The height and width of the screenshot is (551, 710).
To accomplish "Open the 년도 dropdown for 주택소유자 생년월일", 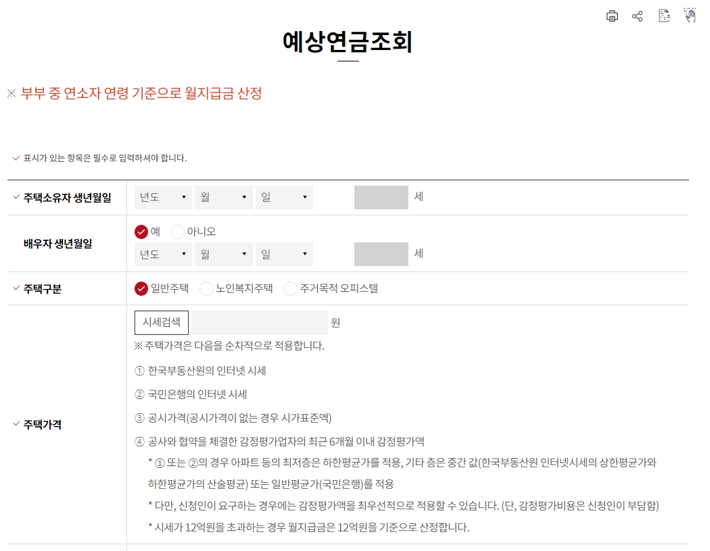I will pyautogui.click(x=162, y=196).
